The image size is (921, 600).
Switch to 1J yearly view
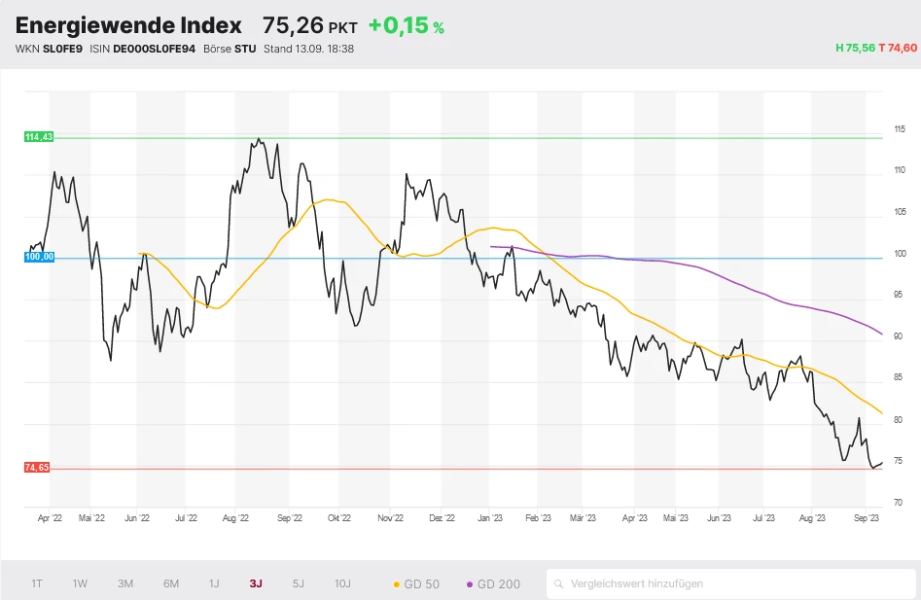(x=214, y=583)
